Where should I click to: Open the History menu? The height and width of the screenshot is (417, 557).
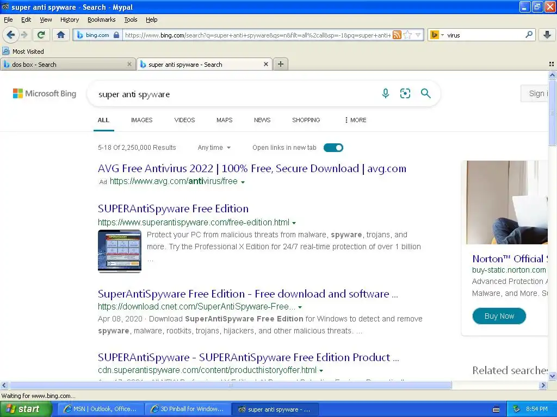pos(70,20)
